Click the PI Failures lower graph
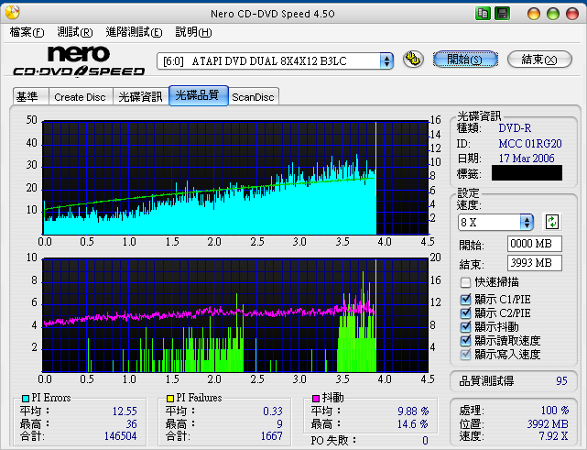 pyautogui.click(x=235, y=315)
